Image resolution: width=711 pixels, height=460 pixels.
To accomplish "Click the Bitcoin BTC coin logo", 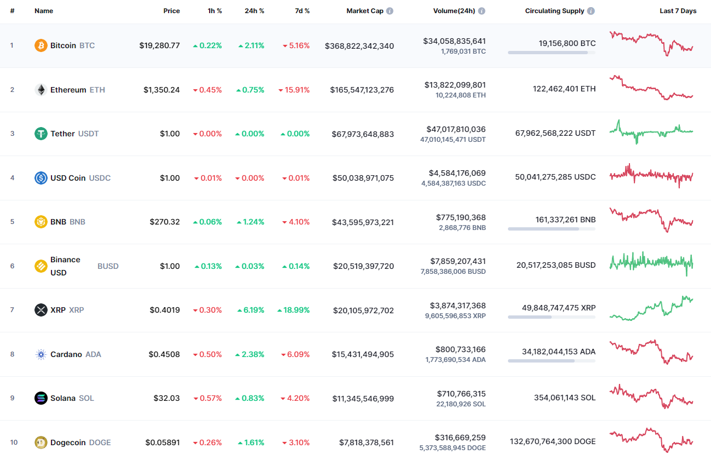I will point(41,45).
